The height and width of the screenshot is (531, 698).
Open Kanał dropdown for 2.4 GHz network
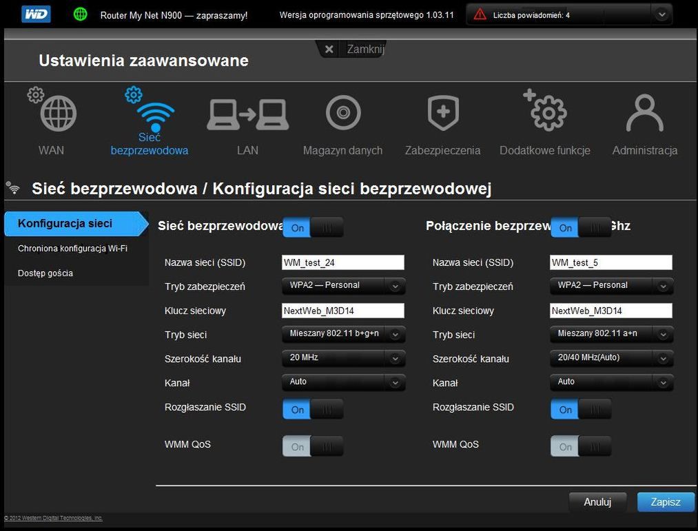coord(343,382)
